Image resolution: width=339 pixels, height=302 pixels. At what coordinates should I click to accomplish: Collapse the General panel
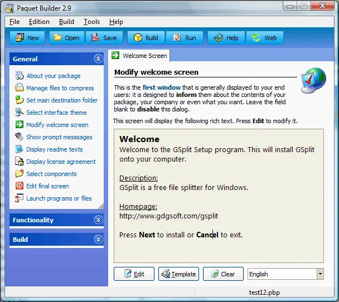click(x=98, y=59)
